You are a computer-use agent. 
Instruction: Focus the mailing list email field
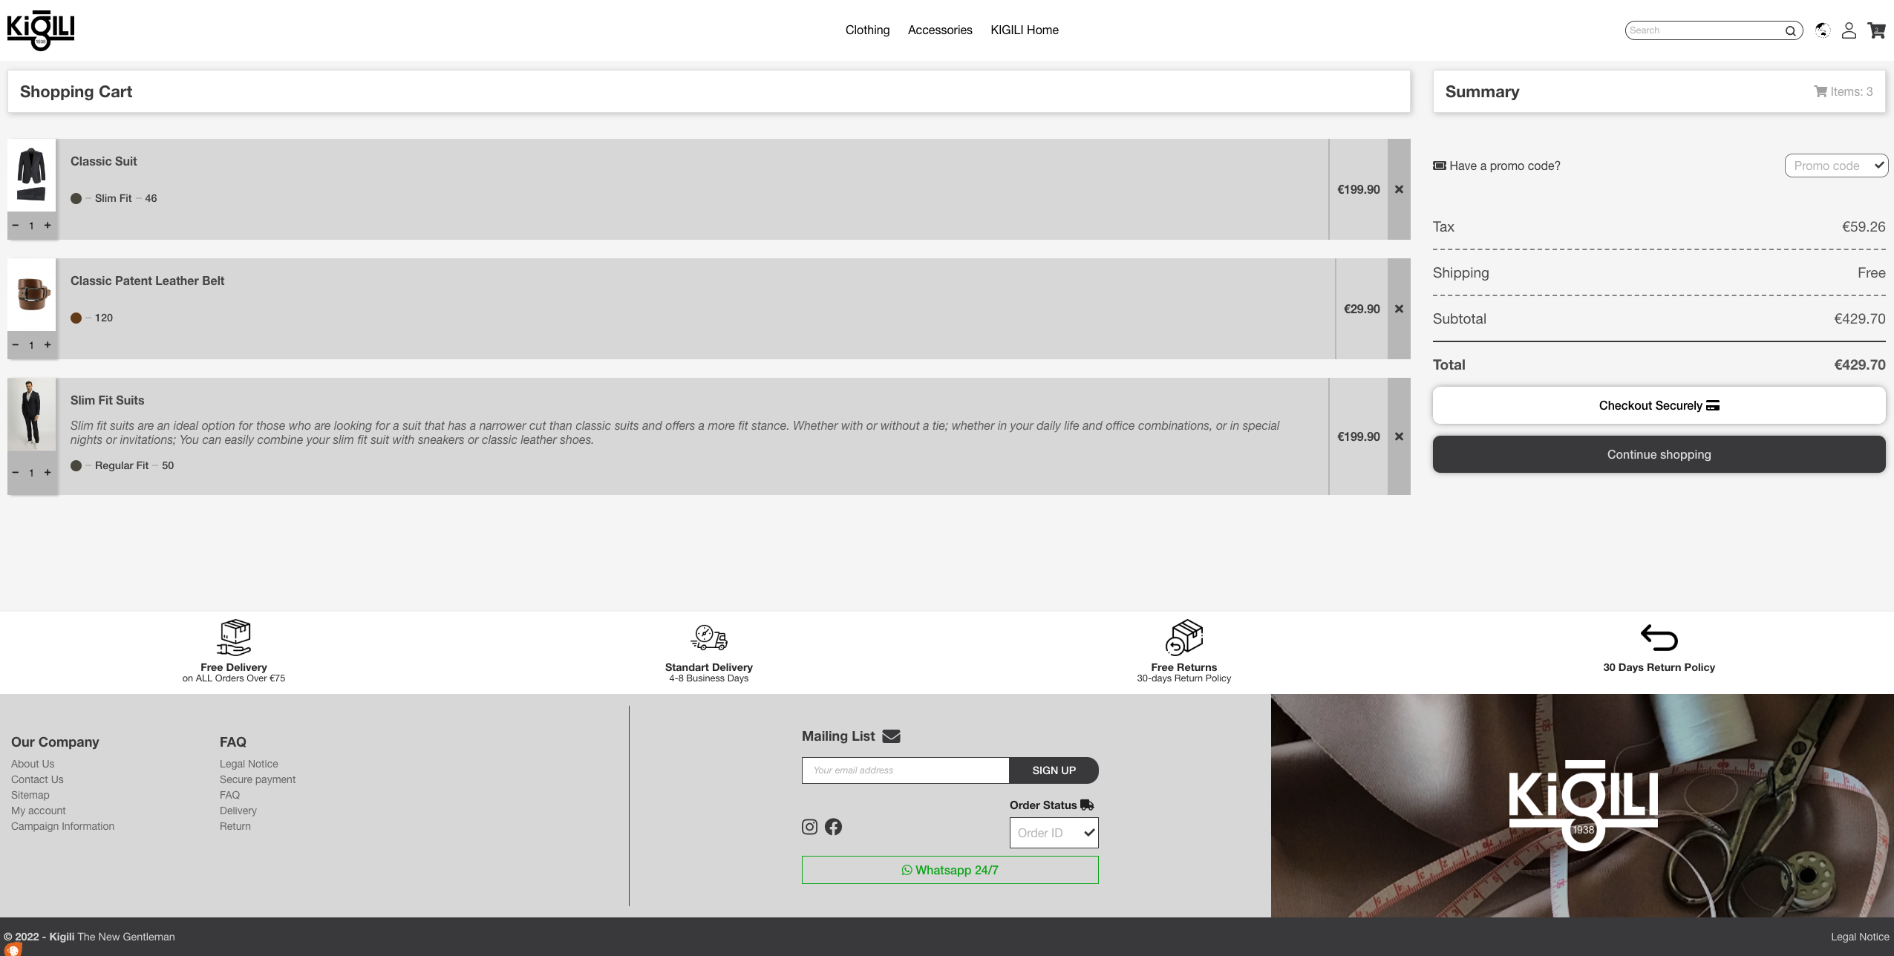click(x=904, y=770)
